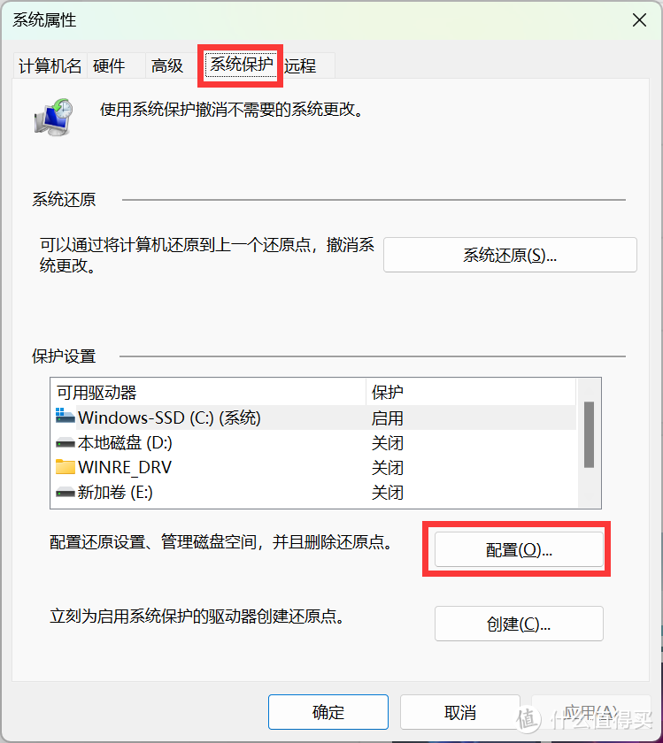Select 新加卷 (E:) in the drive list
Image resolution: width=663 pixels, height=743 pixels.
coord(313,492)
